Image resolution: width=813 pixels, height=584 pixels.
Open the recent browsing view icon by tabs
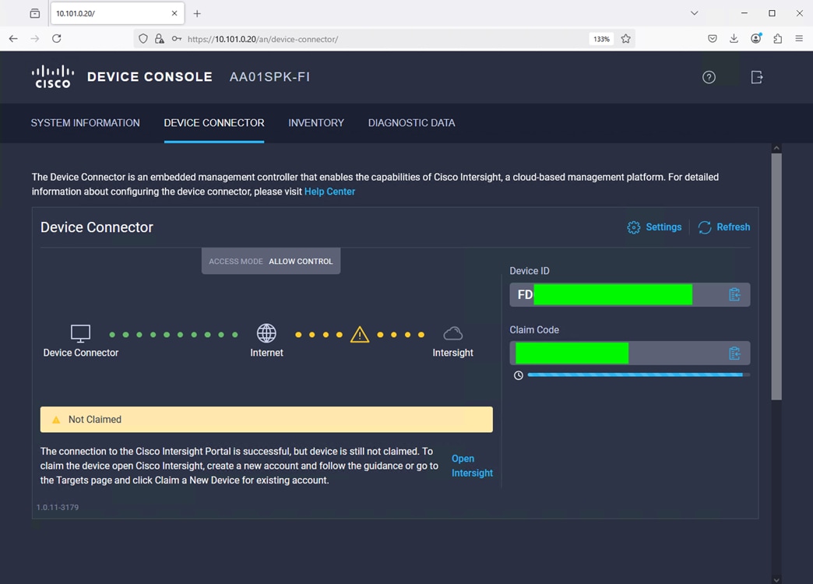coord(35,13)
